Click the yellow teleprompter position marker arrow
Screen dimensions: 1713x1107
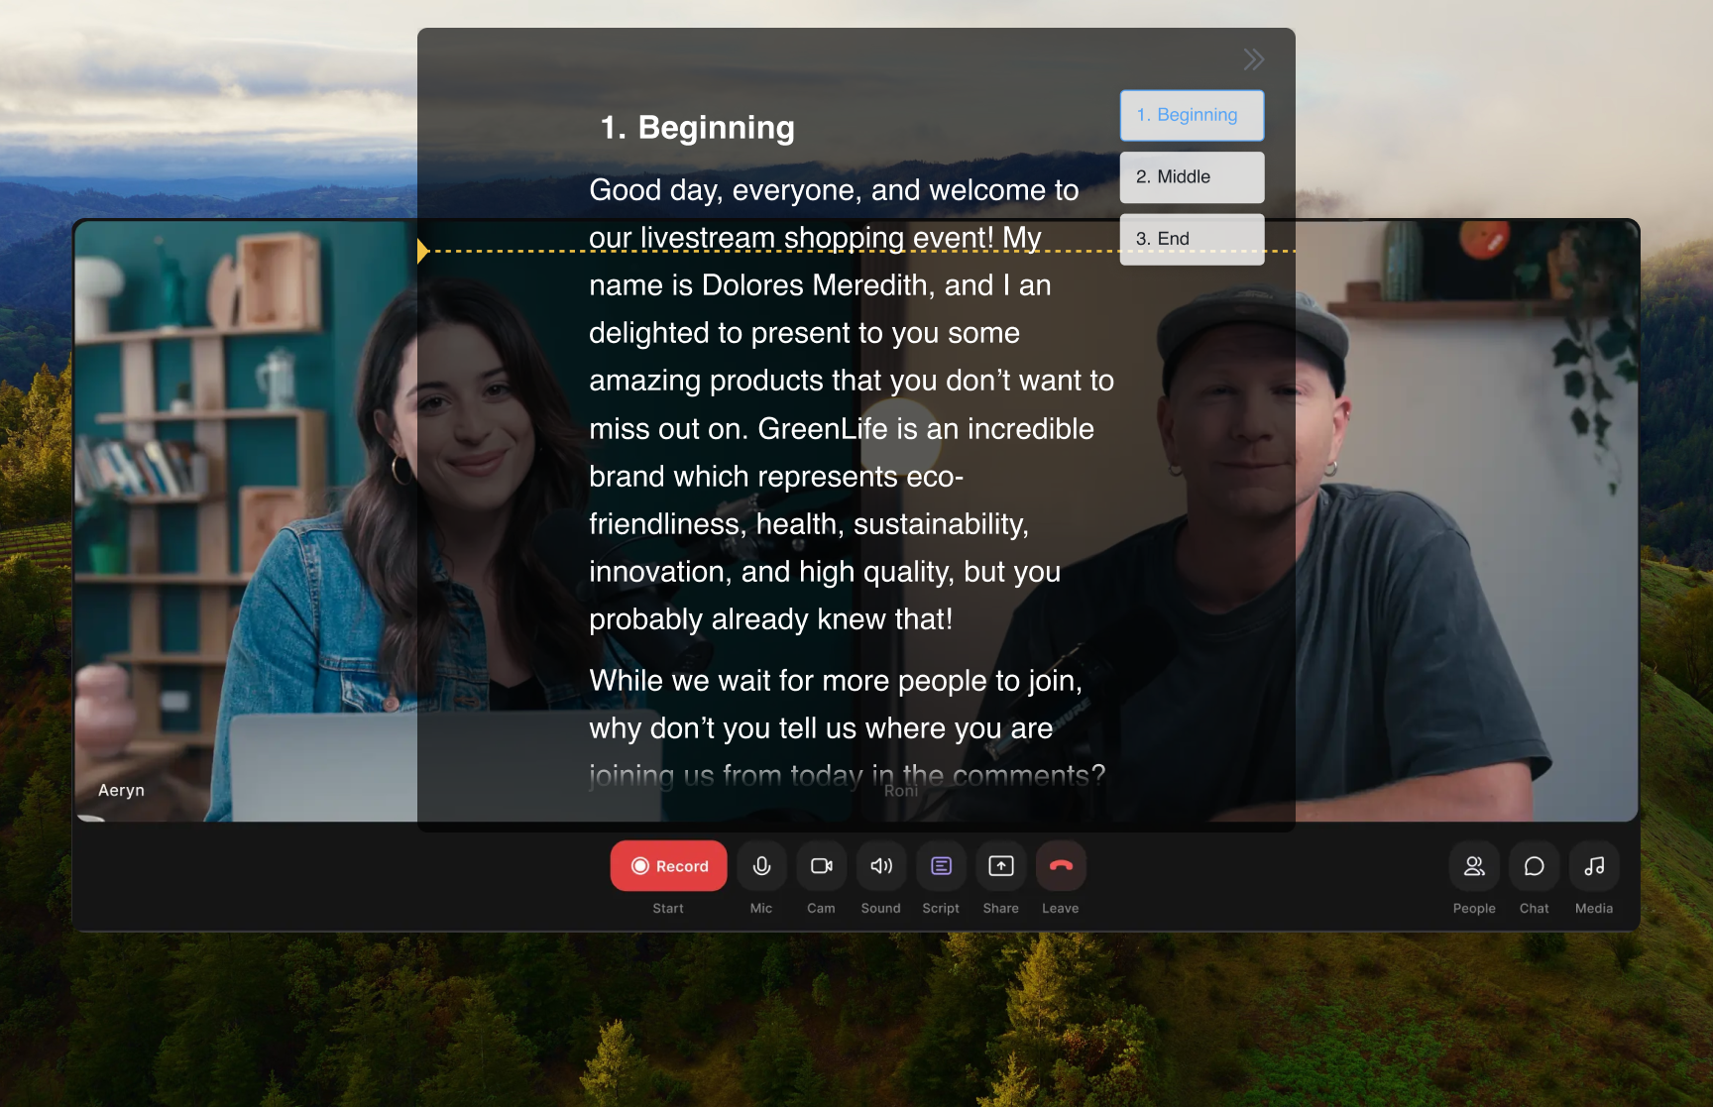(423, 251)
